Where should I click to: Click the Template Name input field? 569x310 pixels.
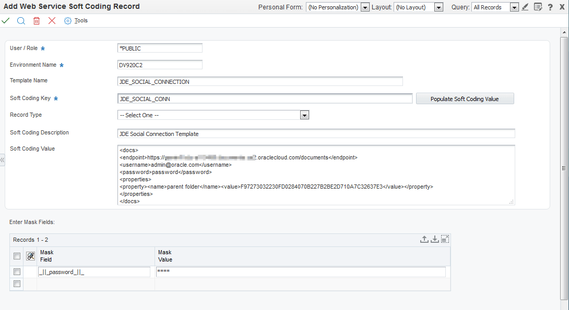[260, 81]
